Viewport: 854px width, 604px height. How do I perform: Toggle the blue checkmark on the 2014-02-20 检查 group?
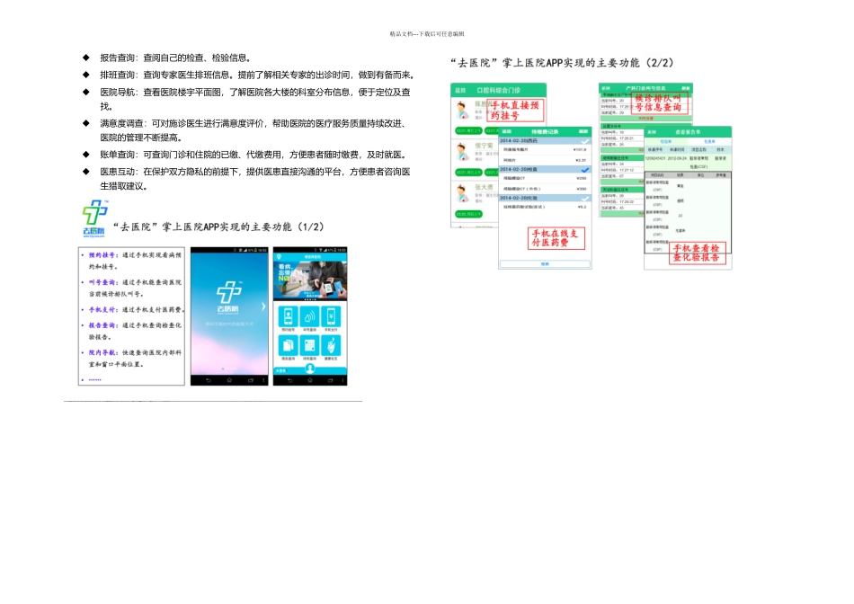click(x=584, y=170)
